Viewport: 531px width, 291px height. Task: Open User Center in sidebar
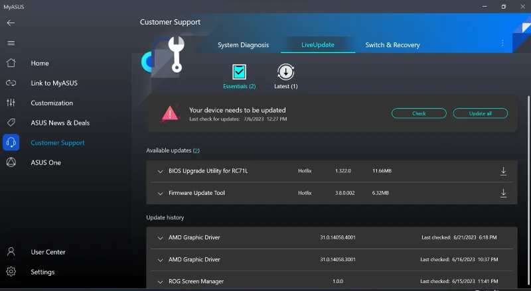[48, 252]
